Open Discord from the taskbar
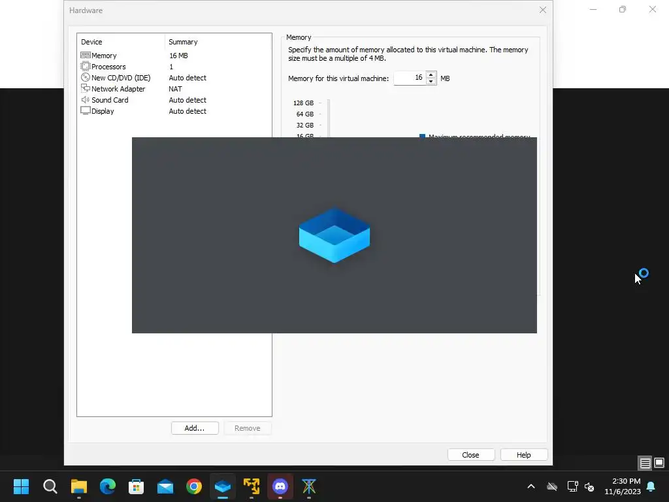The width and height of the screenshot is (669, 502). (x=280, y=486)
